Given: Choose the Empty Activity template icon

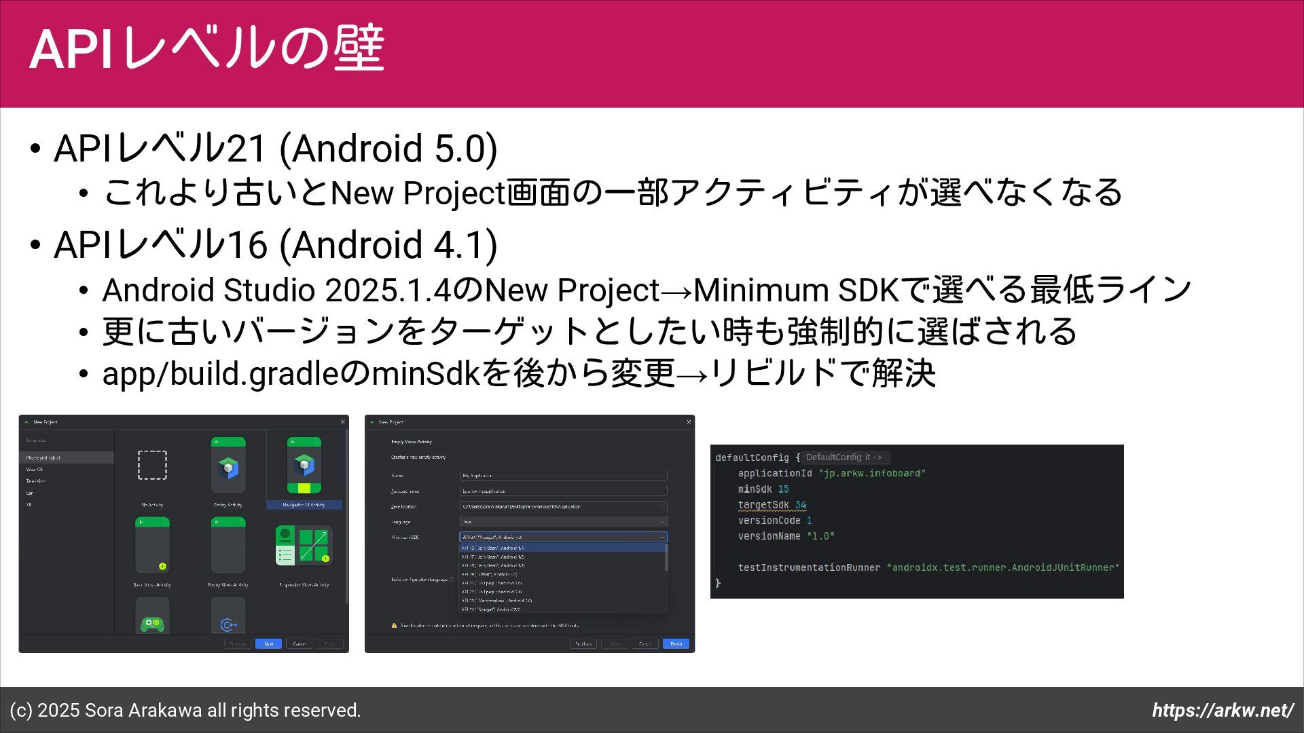Looking at the screenshot, I should 228,466.
